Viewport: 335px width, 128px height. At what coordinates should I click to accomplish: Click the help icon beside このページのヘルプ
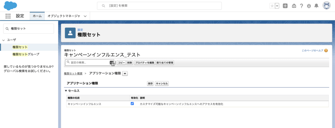coord(326,50)
